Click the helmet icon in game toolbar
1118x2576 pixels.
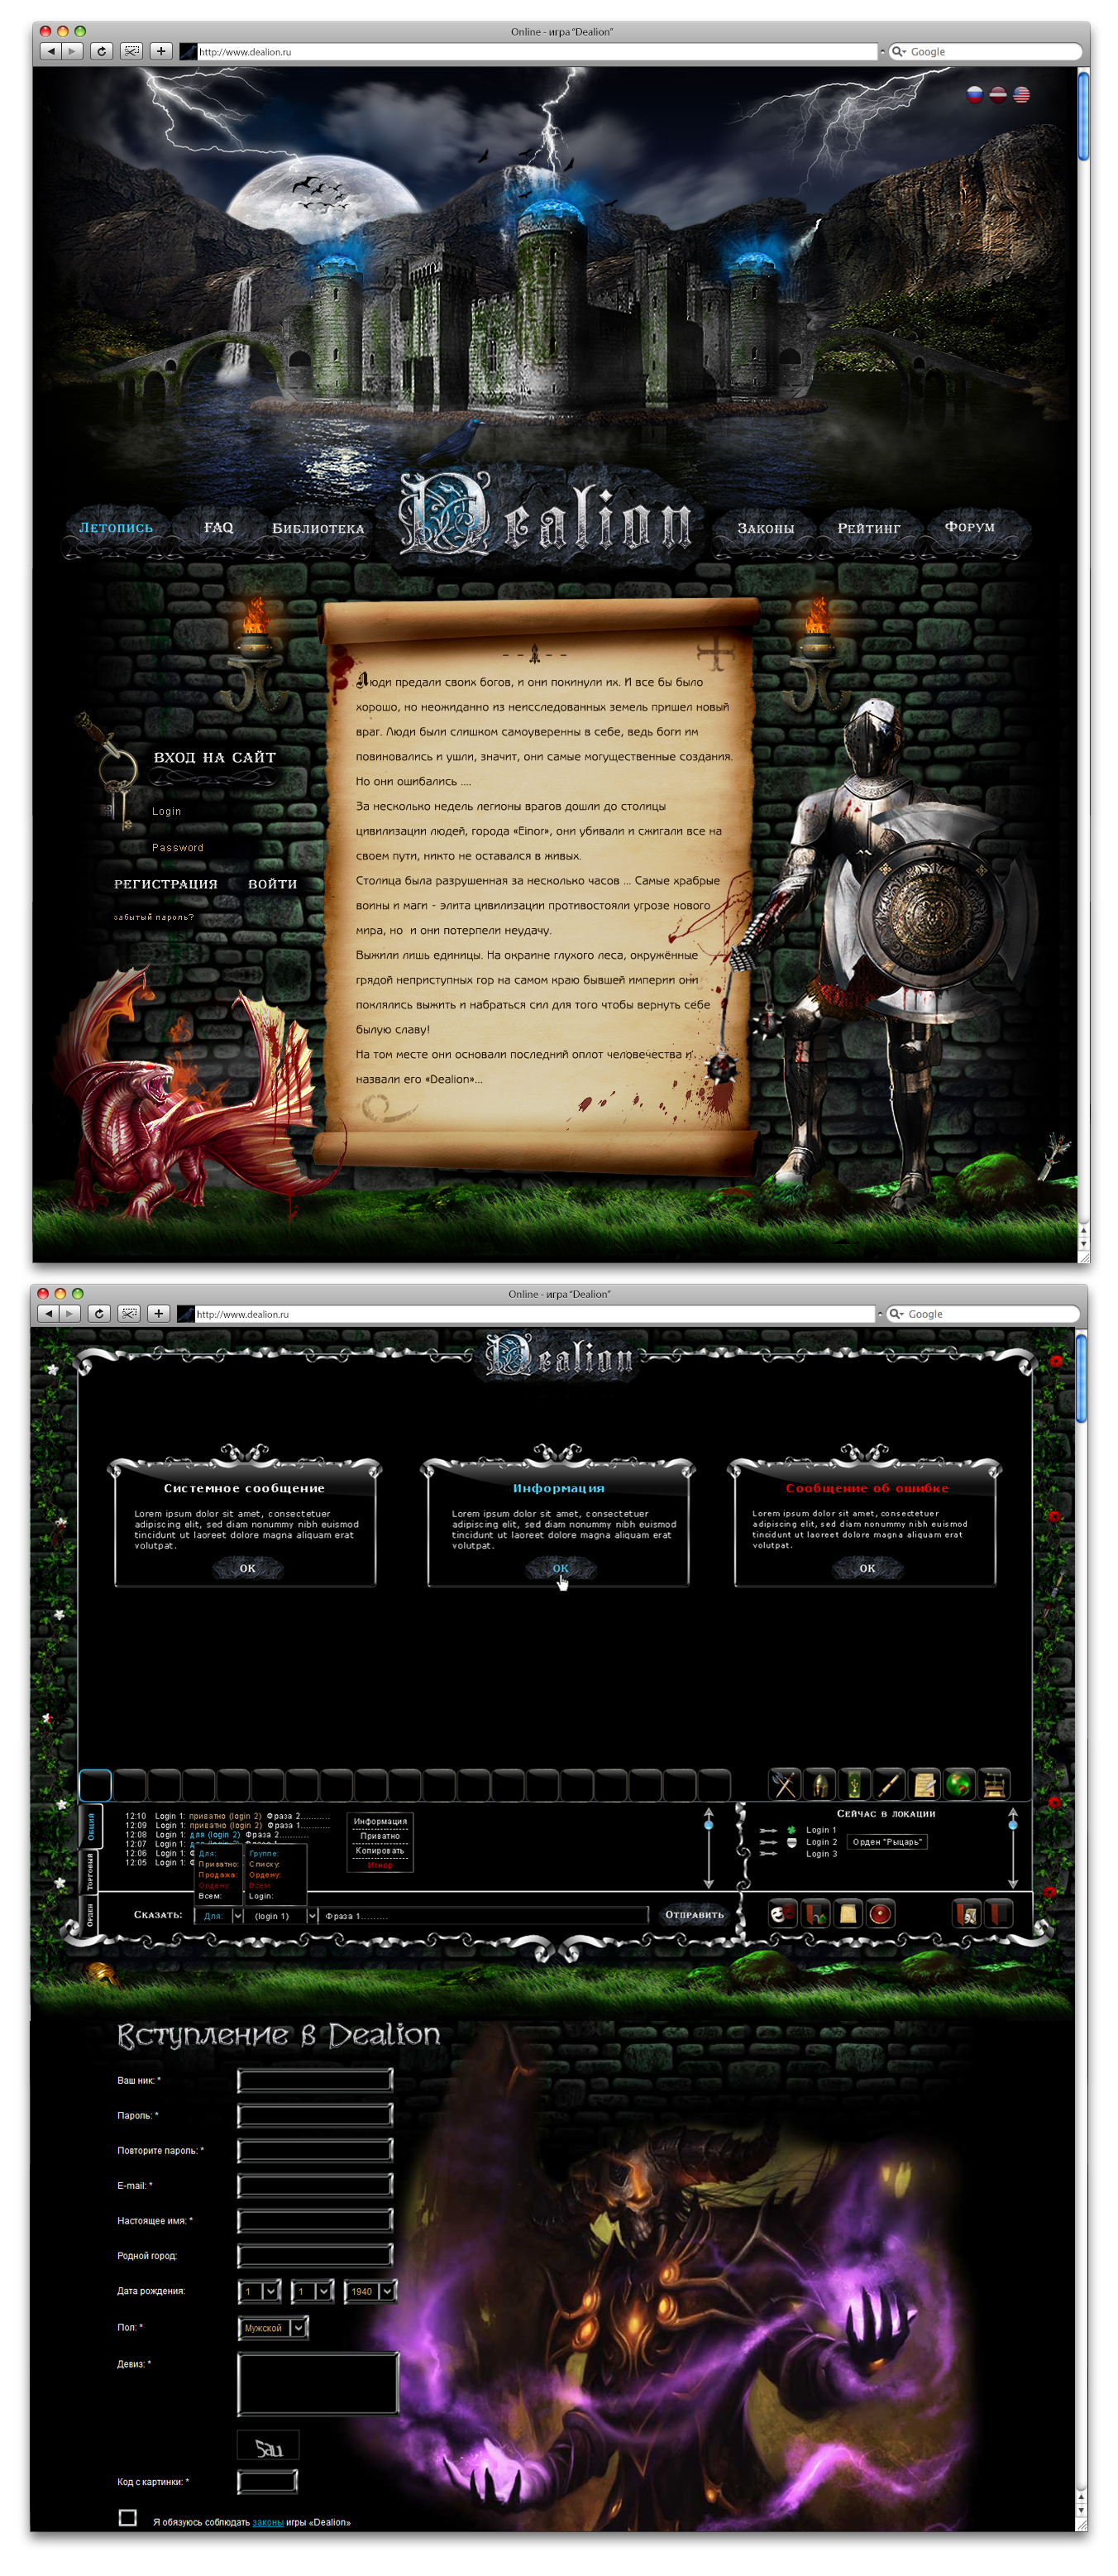point(820,1784)
